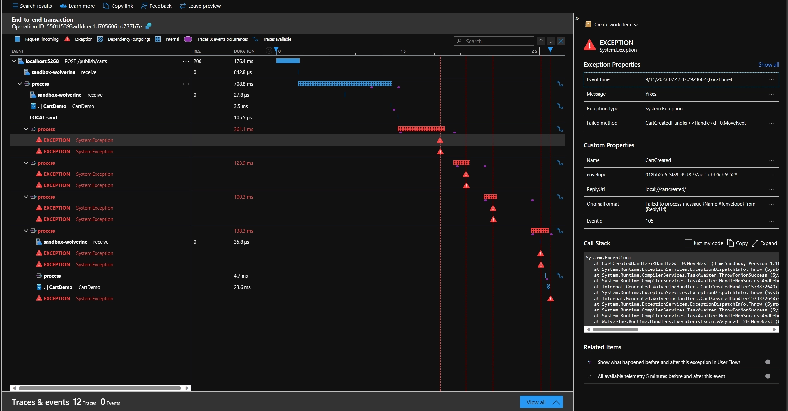Click time reset icon next to Duration
Image resolution: width=788 pixels, height=411 pixels.
[269, 50]
